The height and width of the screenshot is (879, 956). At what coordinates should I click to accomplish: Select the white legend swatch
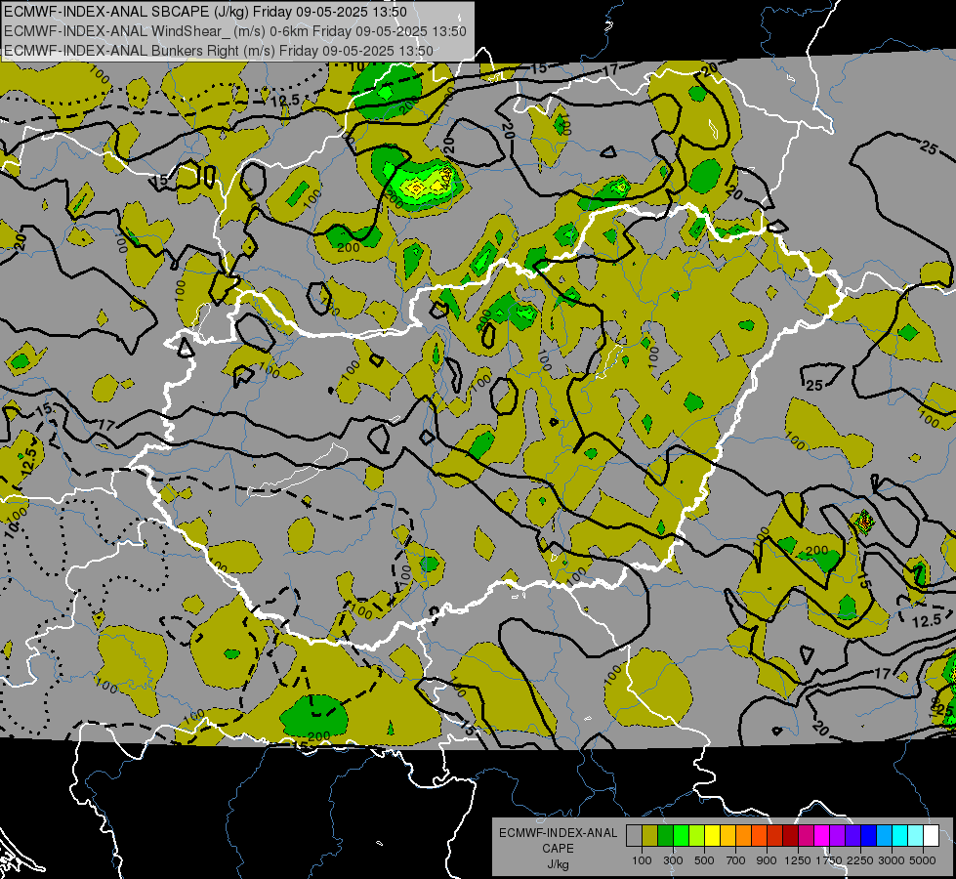[x=932, y=836]
